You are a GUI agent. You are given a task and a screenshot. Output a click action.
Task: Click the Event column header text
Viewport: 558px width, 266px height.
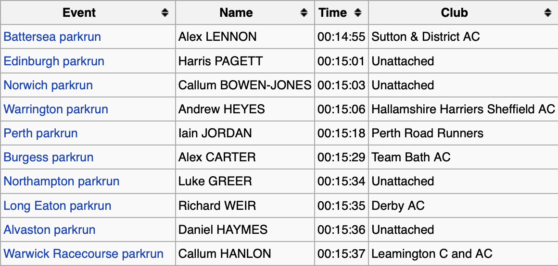pyautogui.click(x=79, y=13)
